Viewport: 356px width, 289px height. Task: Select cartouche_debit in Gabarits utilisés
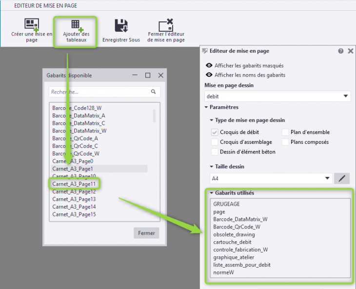click(x=232, y=242)
